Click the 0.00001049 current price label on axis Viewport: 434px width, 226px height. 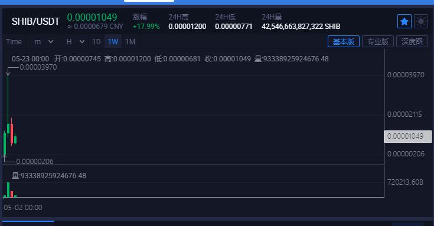tap(407, 136)
